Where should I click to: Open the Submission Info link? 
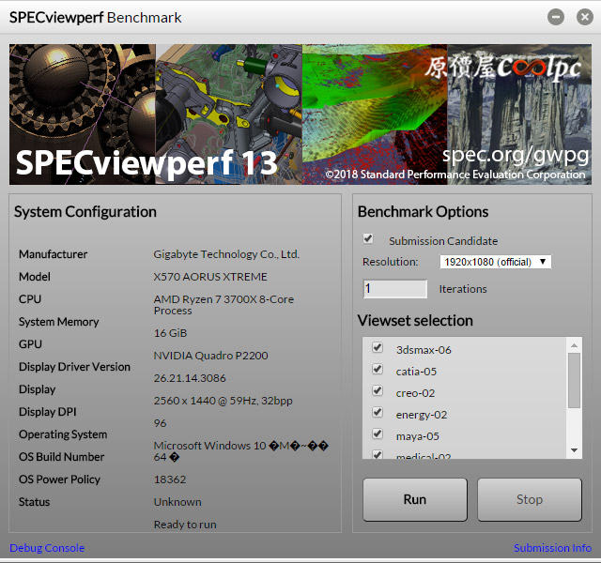(552, 548)
